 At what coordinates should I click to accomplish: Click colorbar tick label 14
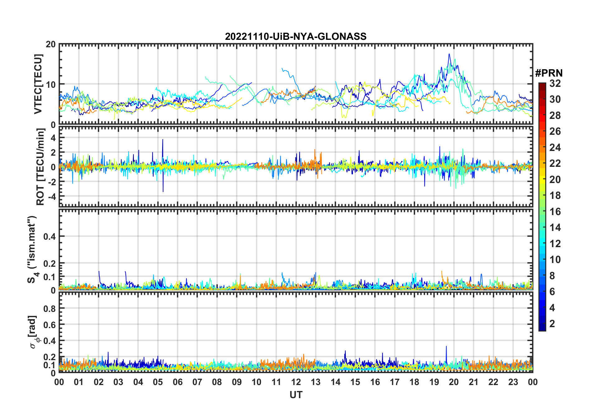(555, 228)
